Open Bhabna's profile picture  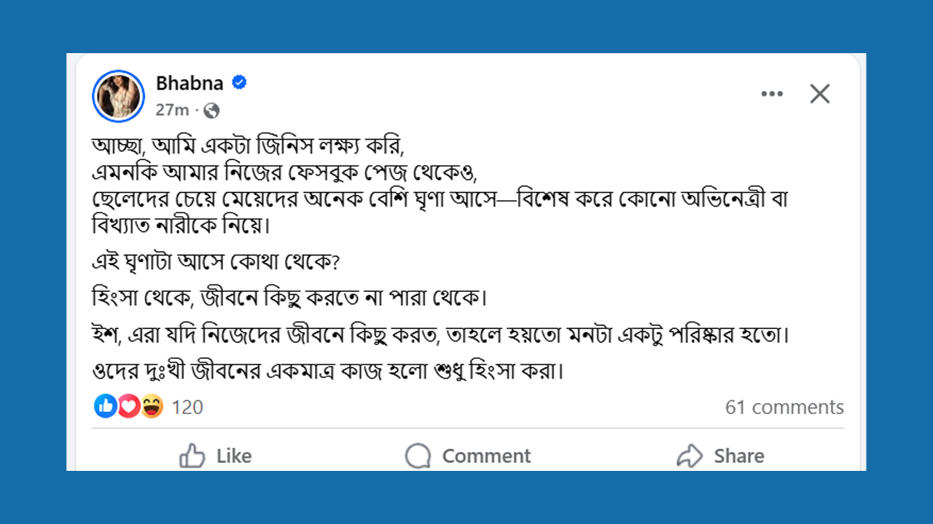[119, 96]
